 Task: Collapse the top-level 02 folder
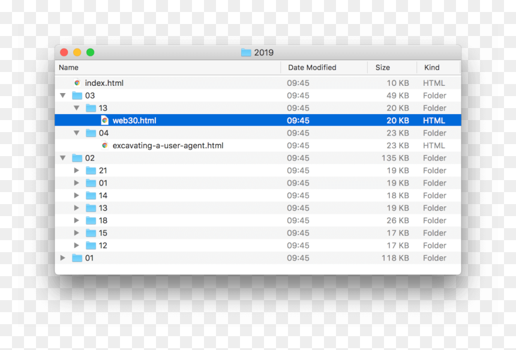click(63, 158)
